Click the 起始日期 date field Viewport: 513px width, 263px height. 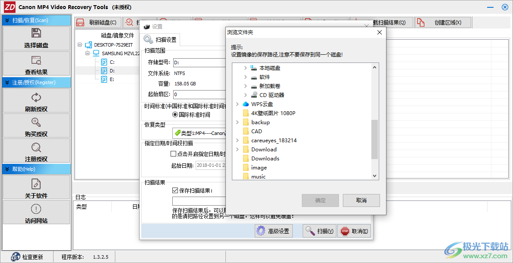(211, 165)
